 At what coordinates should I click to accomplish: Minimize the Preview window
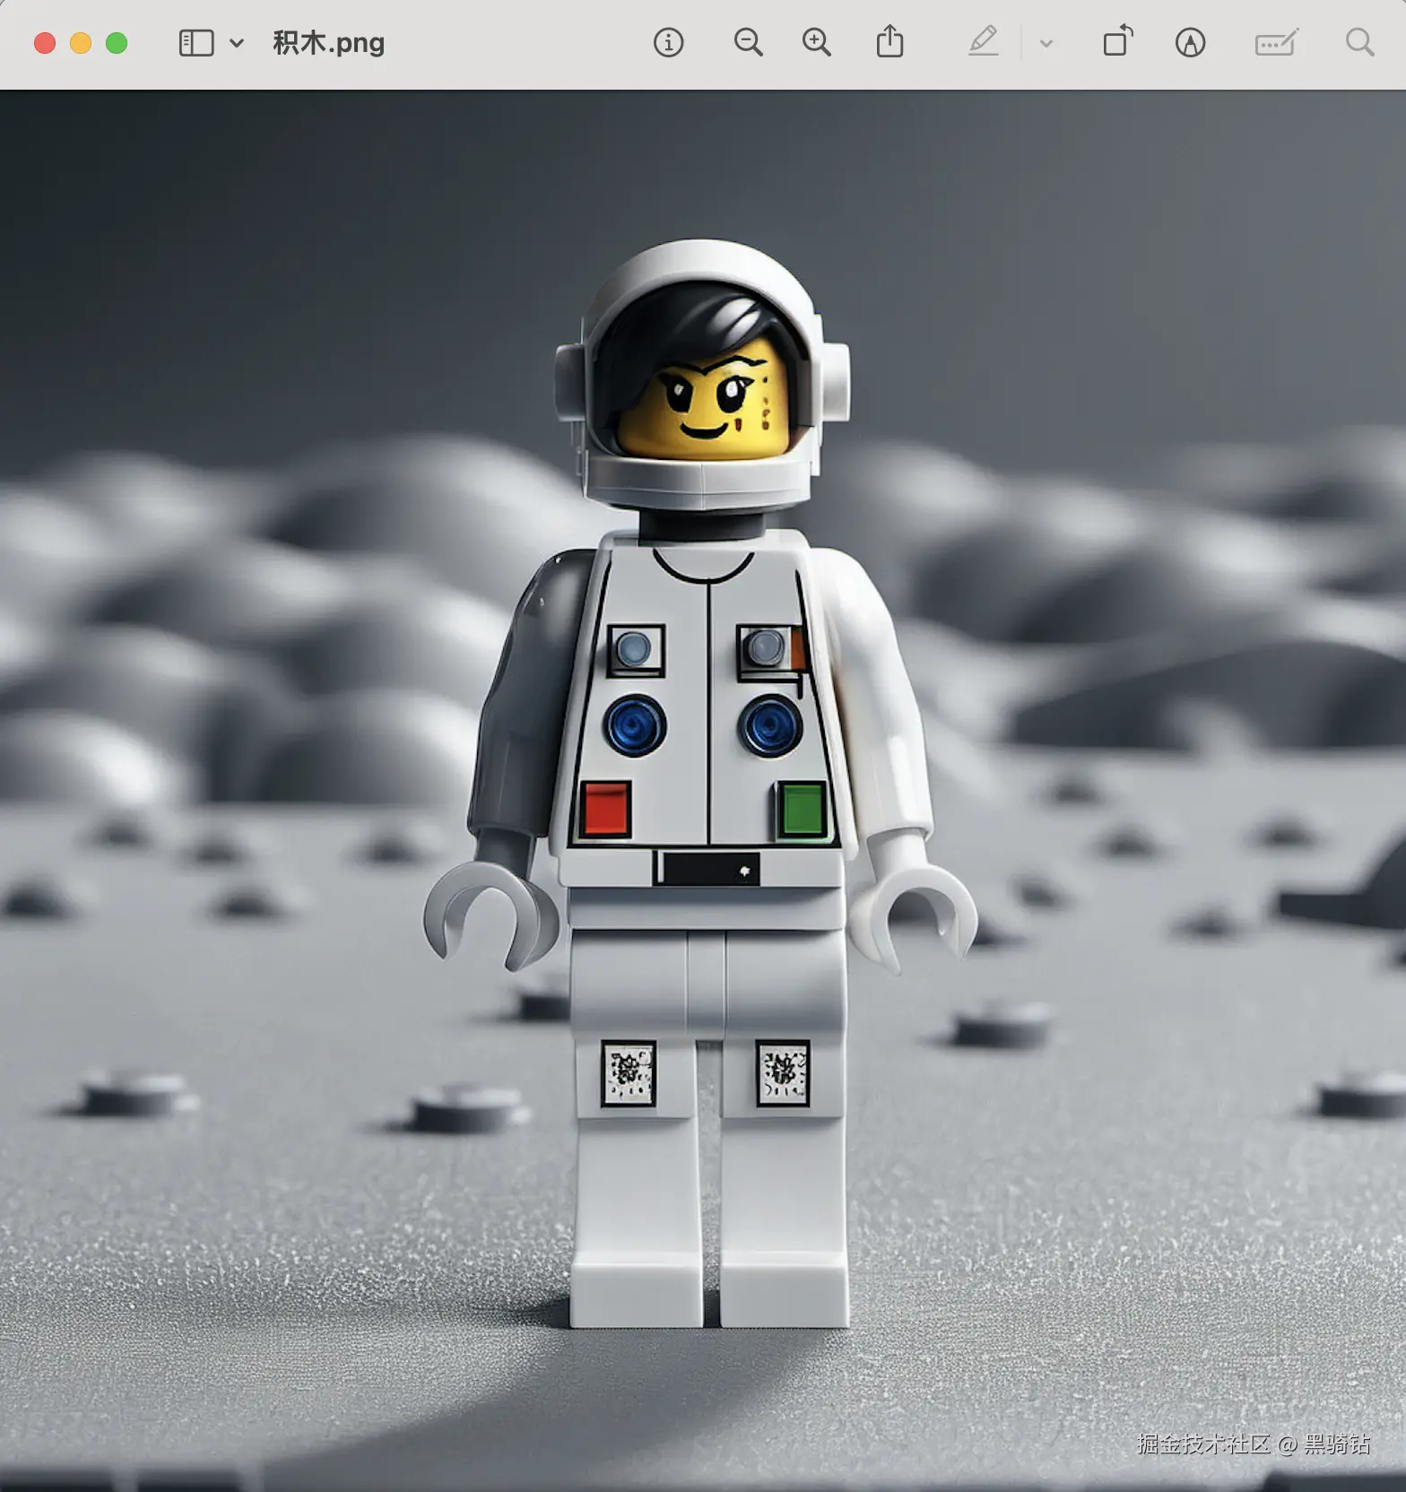(x=81, y=43)
